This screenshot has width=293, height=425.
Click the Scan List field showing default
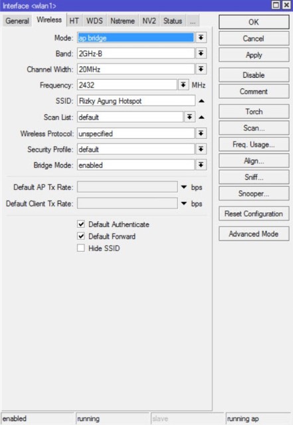[130, 117]
